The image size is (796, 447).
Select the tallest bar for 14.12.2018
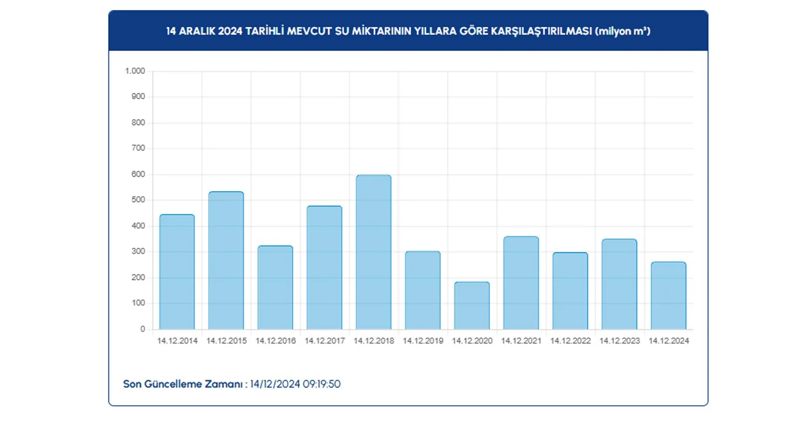click(x=374, y=252)
